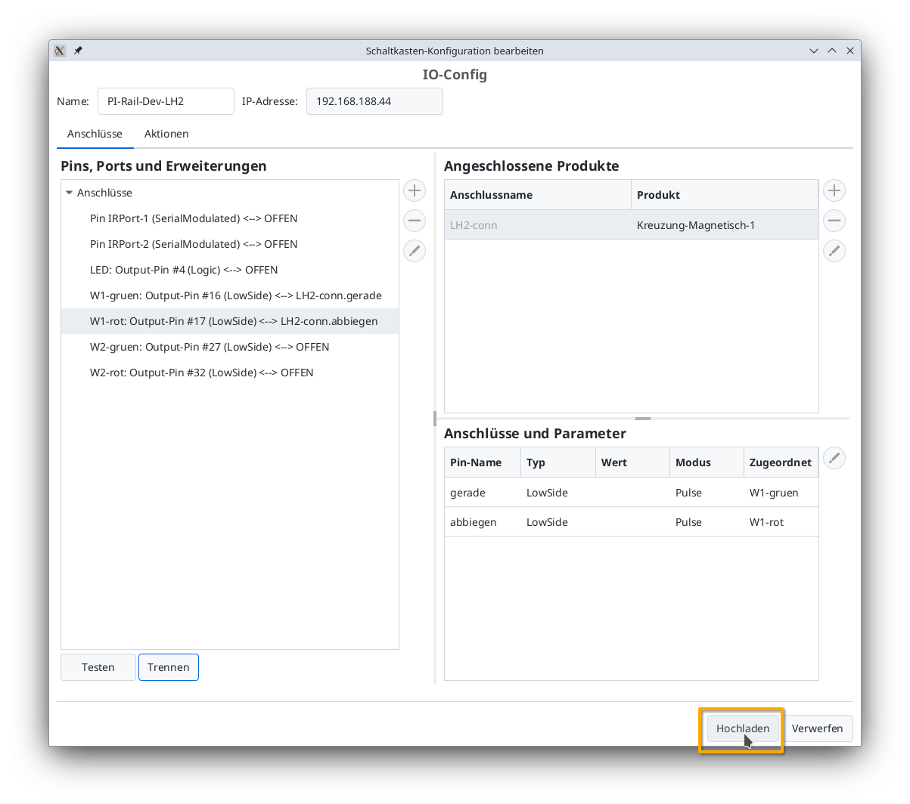The width and height of the screenshot is (910, 804).
Task: Edit LH2-conn product with pencil icon
Action: [834, 250]
